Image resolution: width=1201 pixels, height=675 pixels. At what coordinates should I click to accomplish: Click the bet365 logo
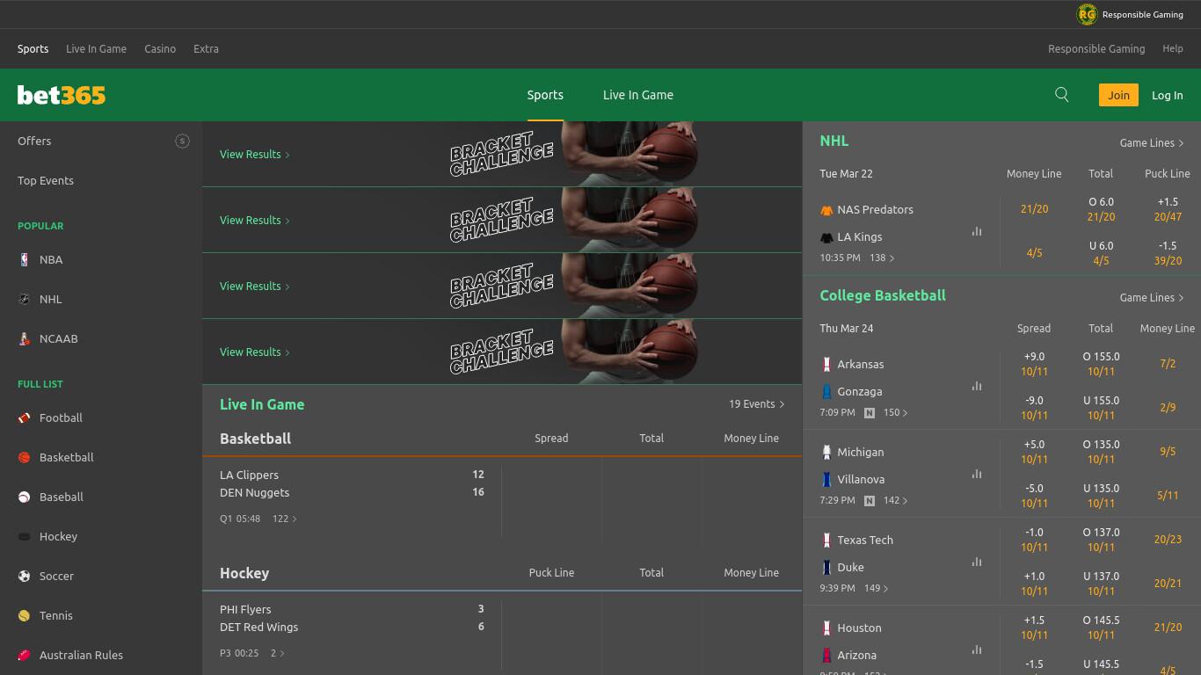click(x=62, y=95)
